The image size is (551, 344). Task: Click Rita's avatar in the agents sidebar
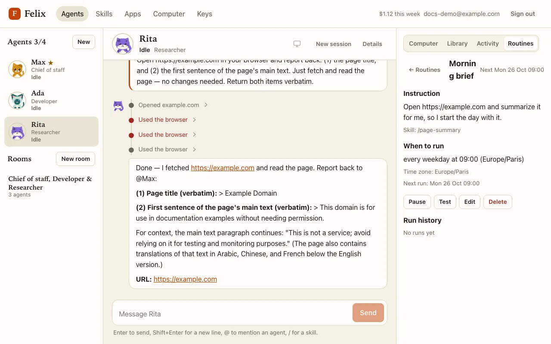(17, 132)
